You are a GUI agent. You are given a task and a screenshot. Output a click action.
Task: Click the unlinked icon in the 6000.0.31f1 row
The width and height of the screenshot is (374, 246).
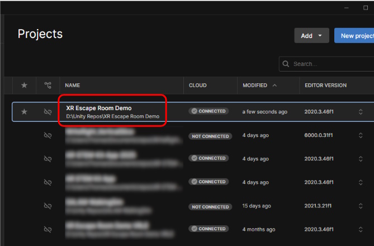(48, 135)
